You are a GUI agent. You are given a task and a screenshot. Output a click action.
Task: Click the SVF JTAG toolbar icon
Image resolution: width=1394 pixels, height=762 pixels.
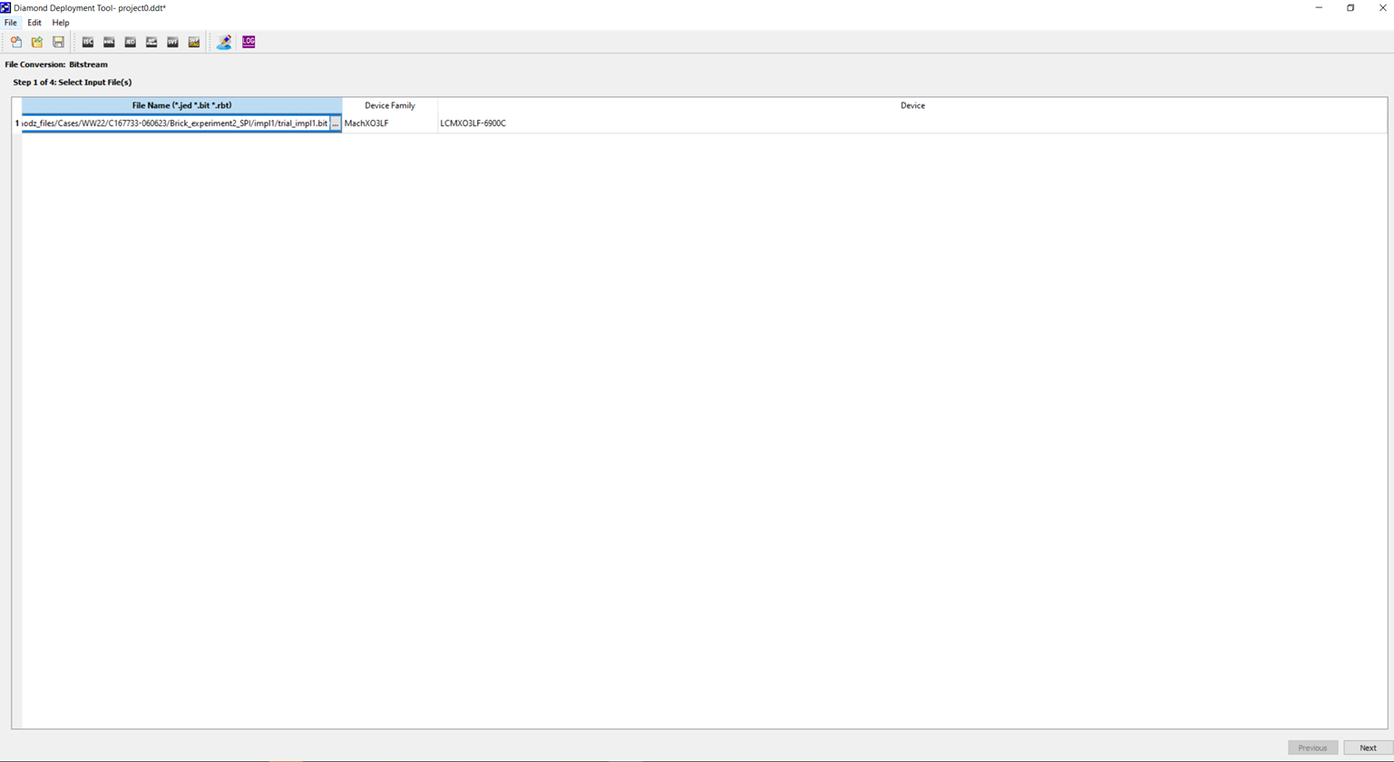tap(194, 42)
